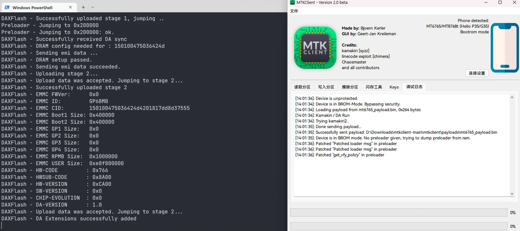This screenshot has height=231, width=520.
Task: Click log line 'Trying kamakiri2..'
Action: click(323, 121)
